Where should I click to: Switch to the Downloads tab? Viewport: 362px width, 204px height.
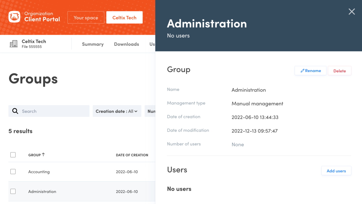coord(126,44)
